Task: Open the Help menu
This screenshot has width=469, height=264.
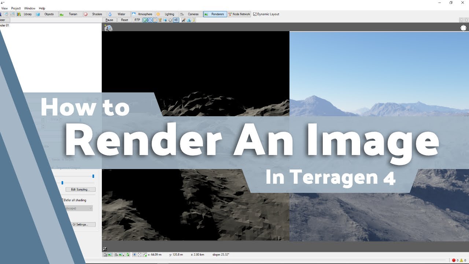Action: [42, 8]
